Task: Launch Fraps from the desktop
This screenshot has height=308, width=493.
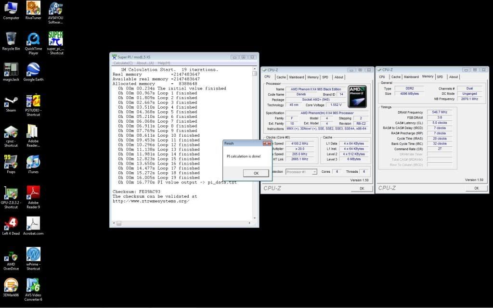Action: click(11, 165)
